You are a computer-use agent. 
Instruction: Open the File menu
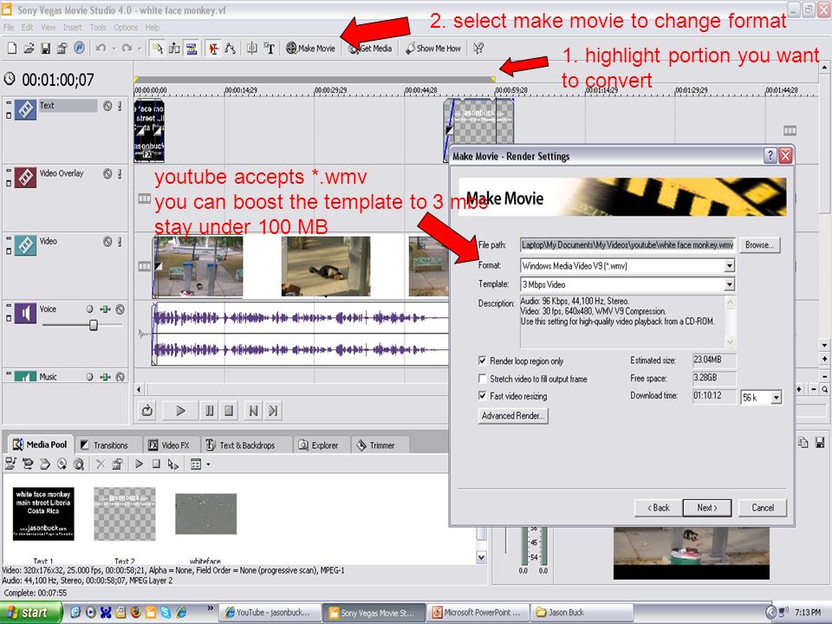tap(9, 27)
